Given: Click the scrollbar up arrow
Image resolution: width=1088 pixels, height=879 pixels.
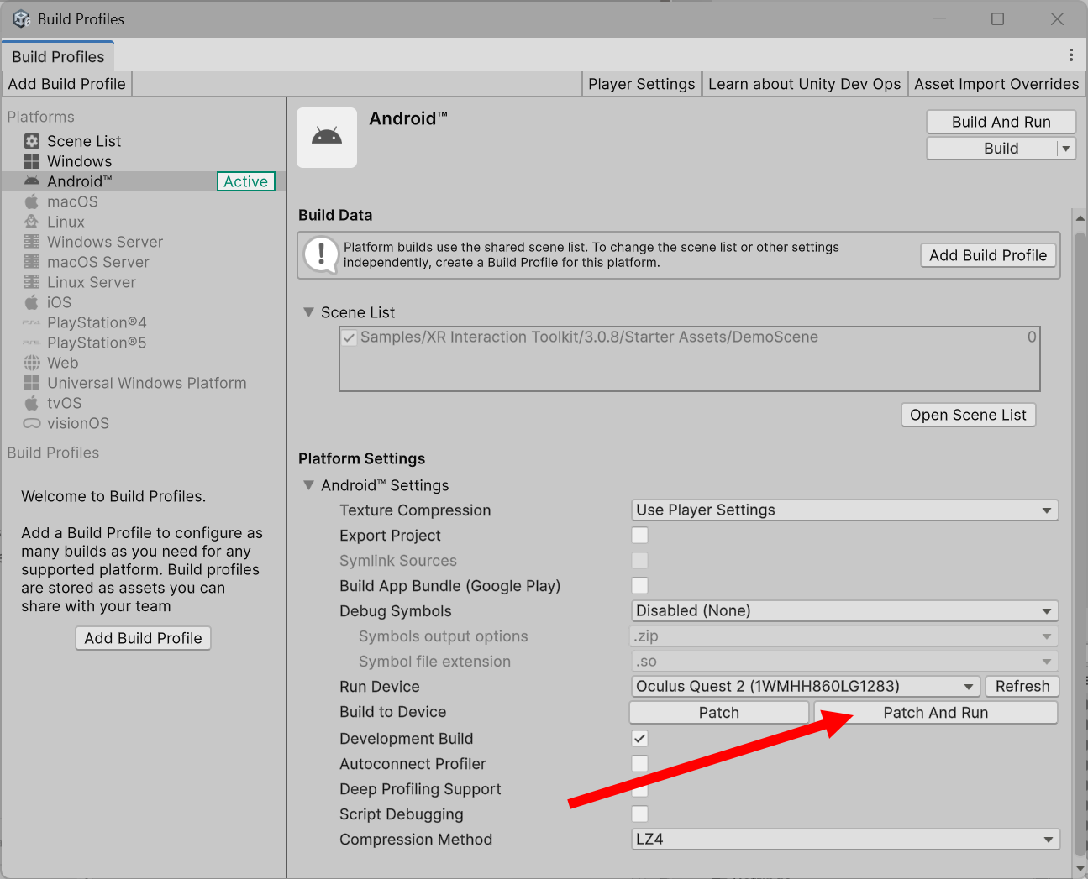Looking at the screenshot, I should coord(1080,217).
